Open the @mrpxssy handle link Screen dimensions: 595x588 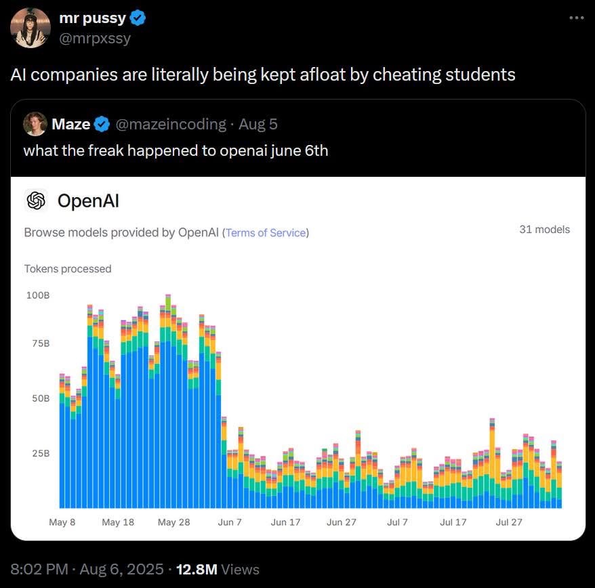[x=95, y=39]
